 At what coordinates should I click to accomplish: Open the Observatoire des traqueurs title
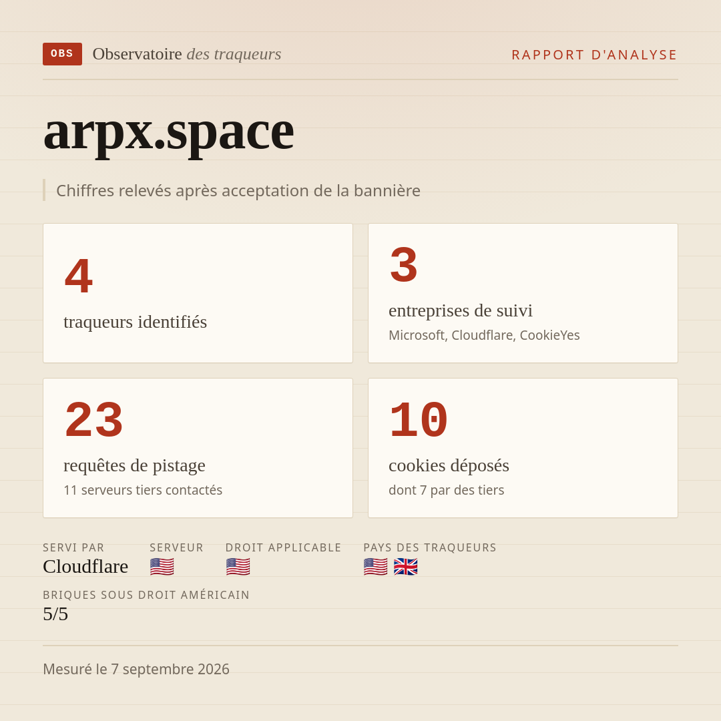[187, 54]
